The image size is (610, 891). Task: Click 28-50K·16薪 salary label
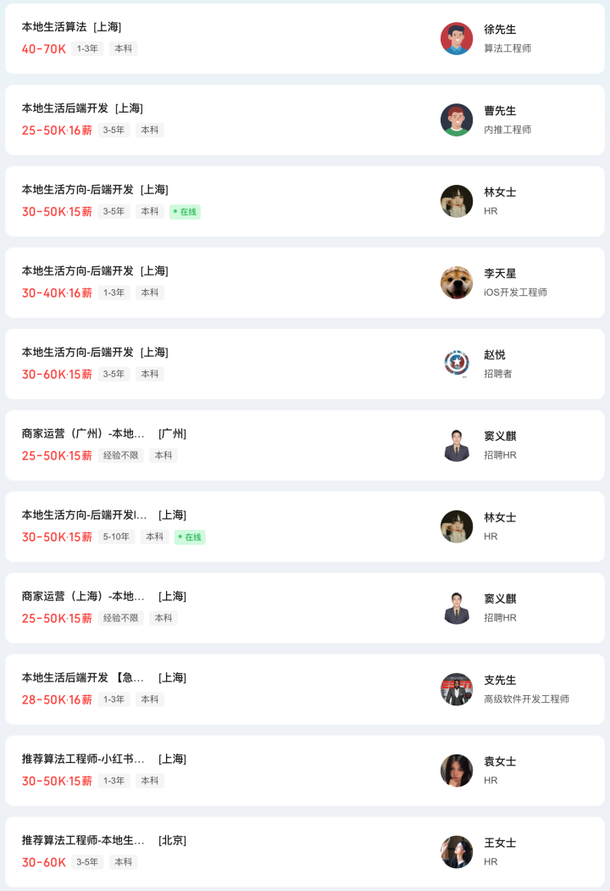click(57, 700)
